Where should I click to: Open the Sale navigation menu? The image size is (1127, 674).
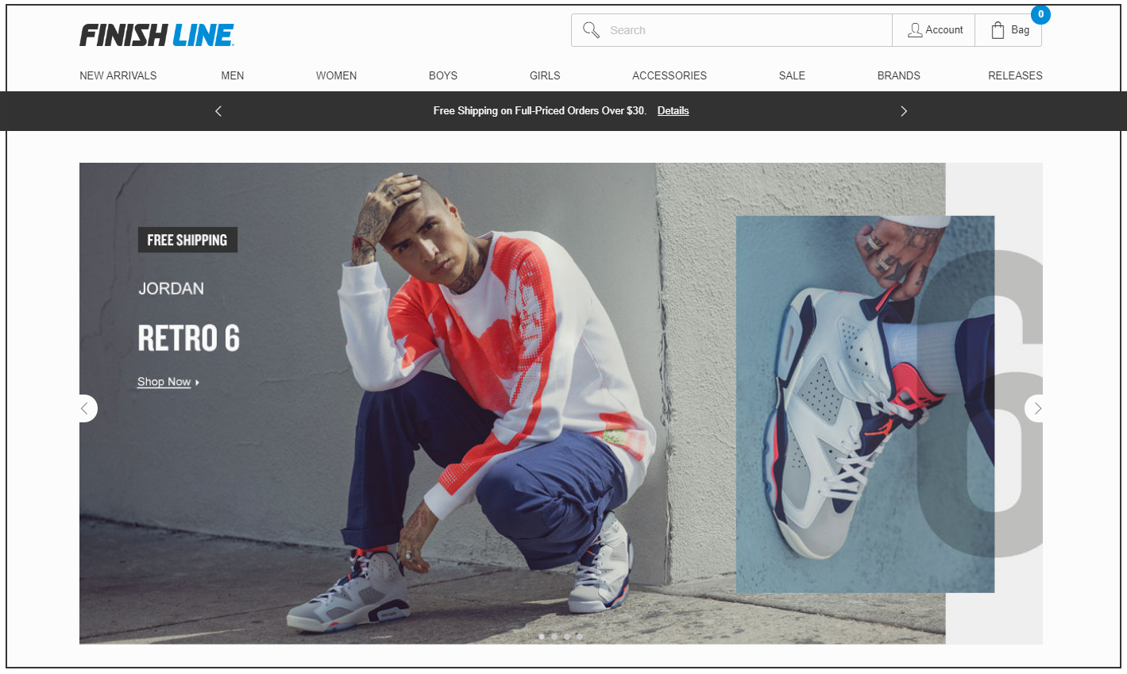click(792, 75)
